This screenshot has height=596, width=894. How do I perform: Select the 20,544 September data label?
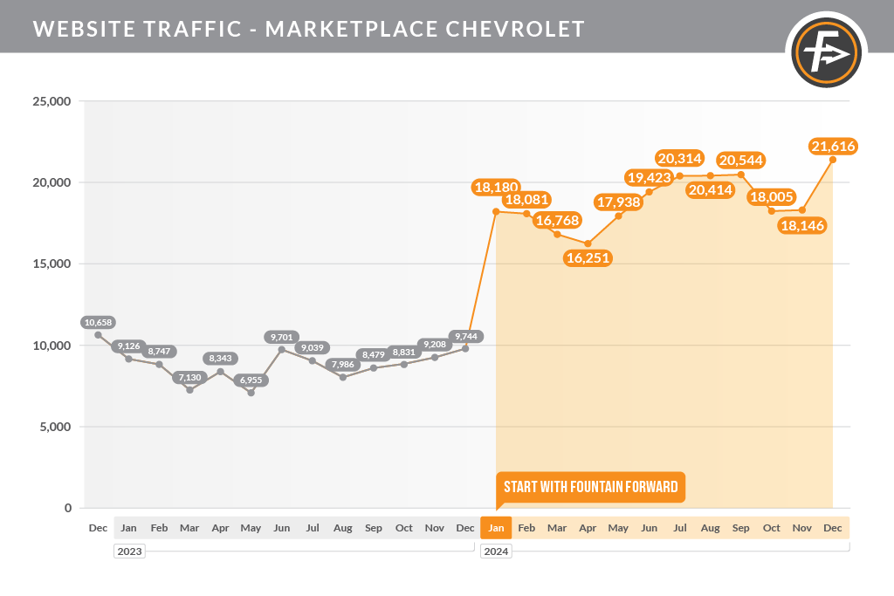pos(740,160)
